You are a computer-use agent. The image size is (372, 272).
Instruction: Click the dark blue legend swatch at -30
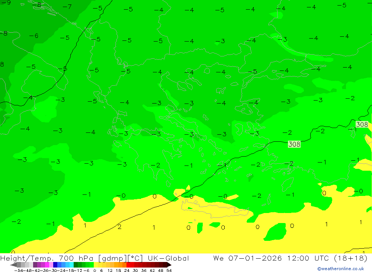click(55, 265)
